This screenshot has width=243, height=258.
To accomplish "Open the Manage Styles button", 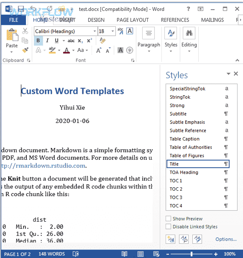I will tap(197, 239).
